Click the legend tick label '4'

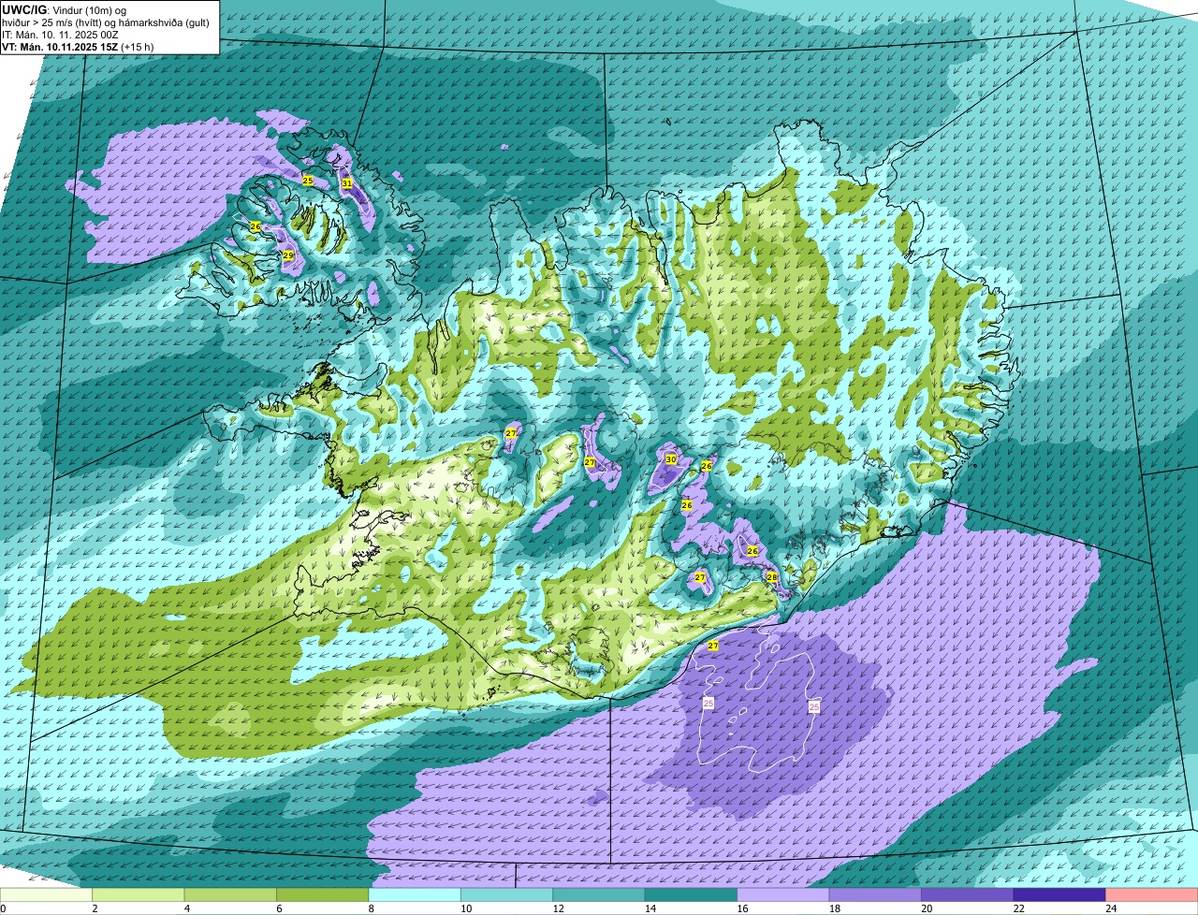click(186, 908)
